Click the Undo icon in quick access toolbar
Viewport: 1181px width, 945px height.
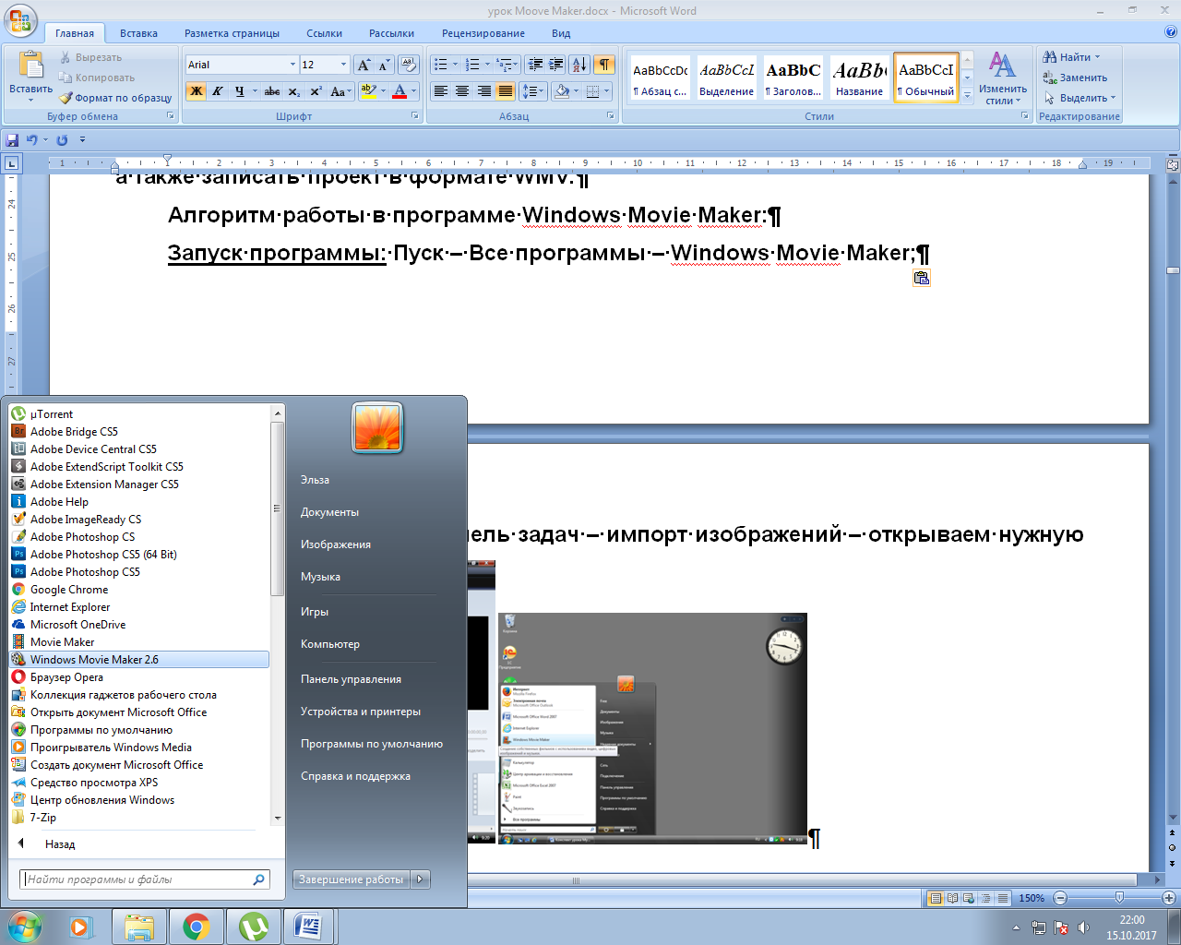(x=32, y=140)
